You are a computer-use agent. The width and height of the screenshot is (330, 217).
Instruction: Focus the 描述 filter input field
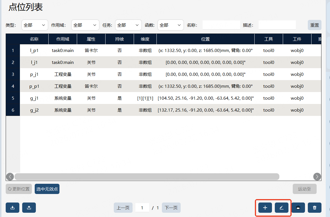point(277,25)
